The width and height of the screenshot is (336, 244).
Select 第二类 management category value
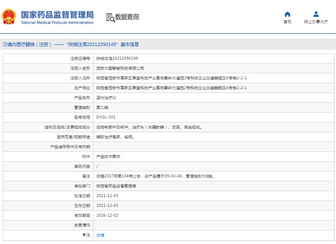click(x=102, y=107)
